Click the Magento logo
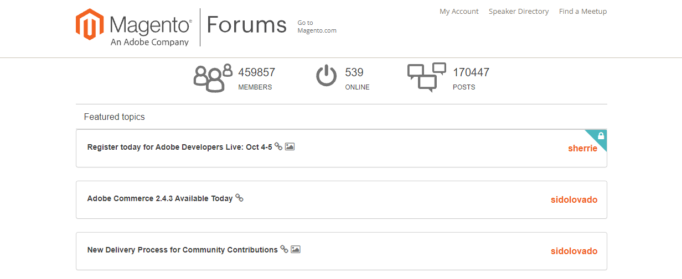 tap(134, 27)
